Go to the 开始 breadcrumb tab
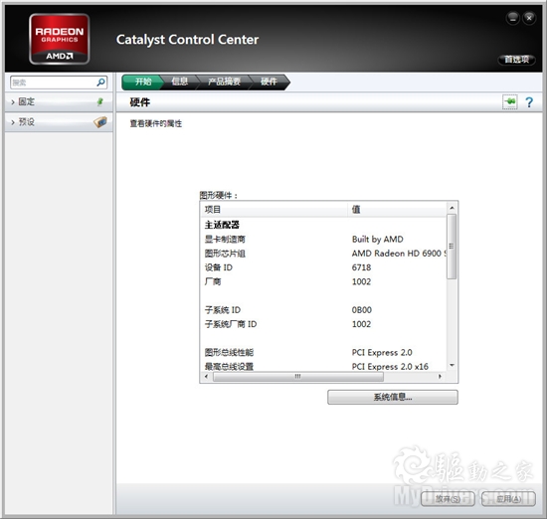This screenshot has width=547, height=519. coord(142,82)
